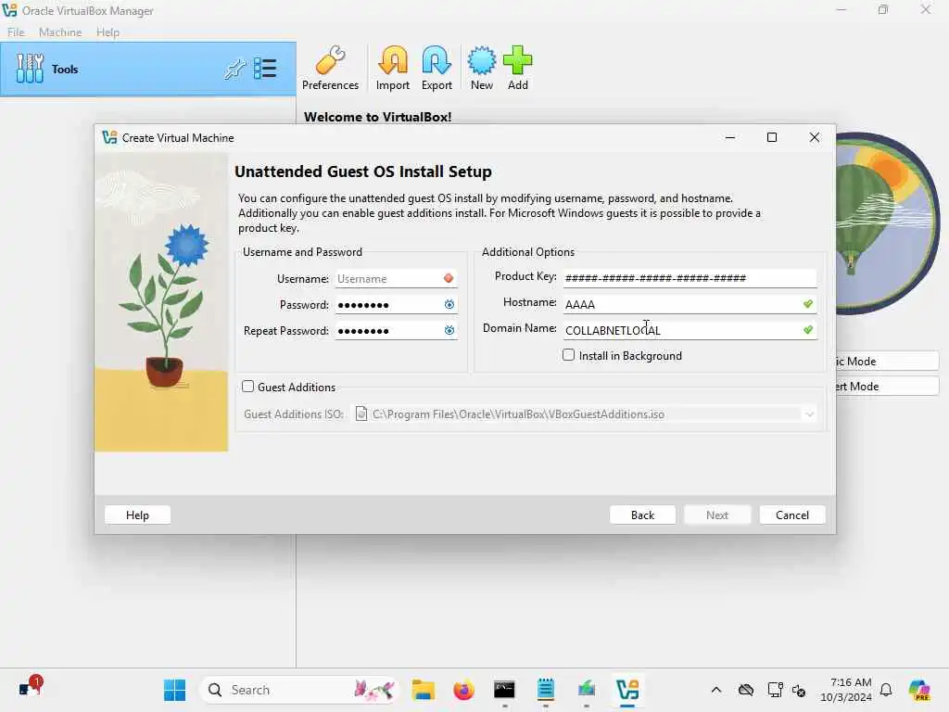Open the Windows Start menu
949x712 pixels.
(x=175, y=690)
